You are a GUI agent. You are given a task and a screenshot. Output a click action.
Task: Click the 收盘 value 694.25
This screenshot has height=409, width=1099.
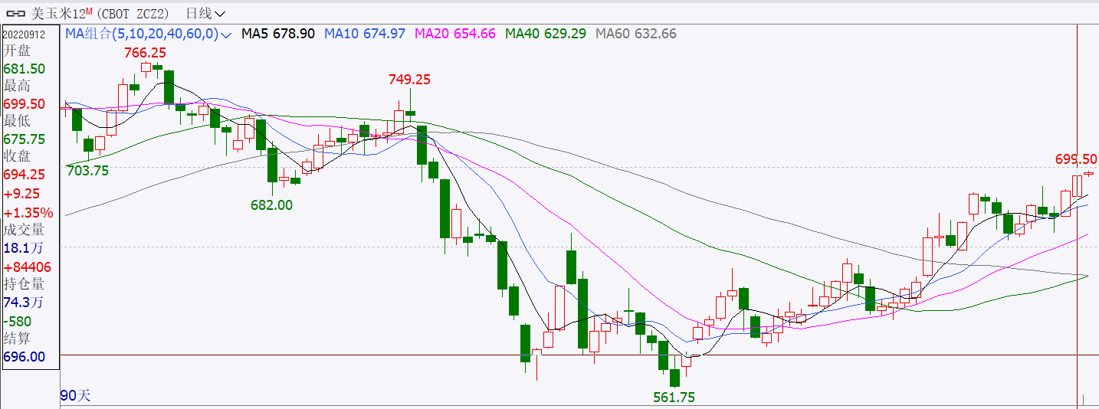[24, 175]
